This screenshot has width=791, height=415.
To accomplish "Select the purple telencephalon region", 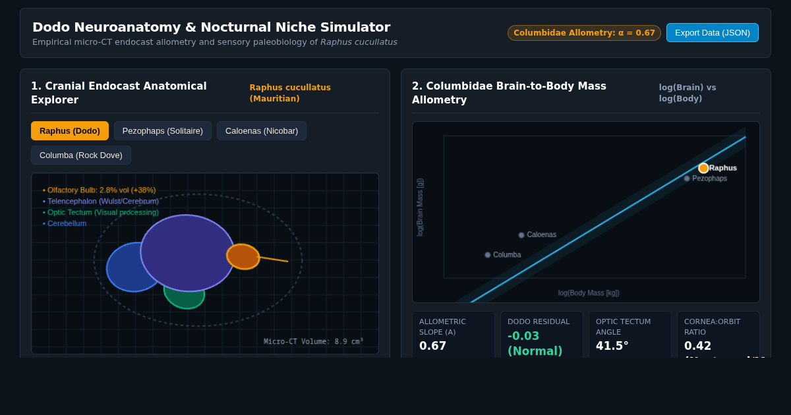I will coord(188,253).
